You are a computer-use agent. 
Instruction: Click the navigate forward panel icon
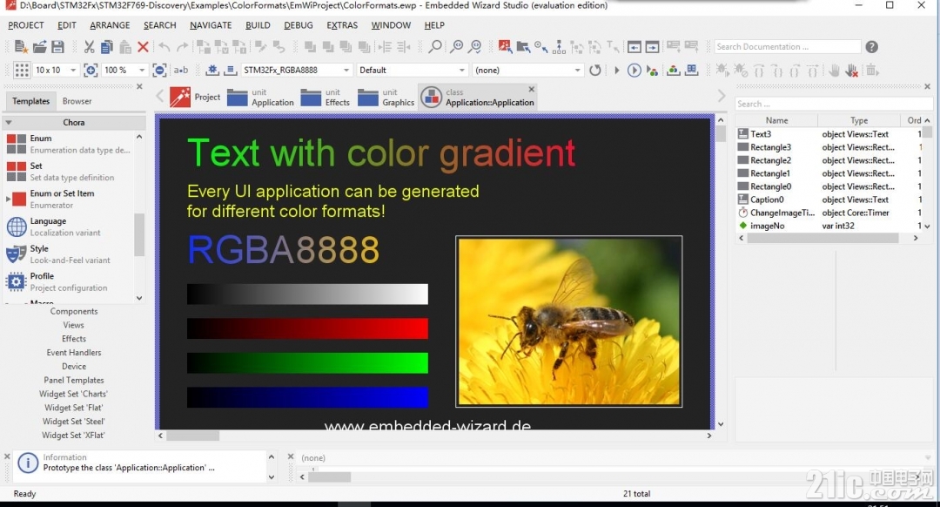652,47
